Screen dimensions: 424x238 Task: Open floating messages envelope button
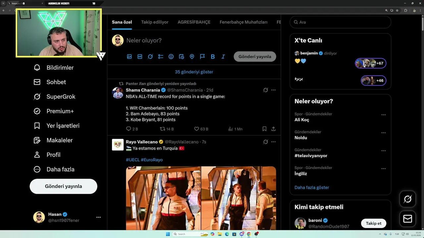click(408, 219)
